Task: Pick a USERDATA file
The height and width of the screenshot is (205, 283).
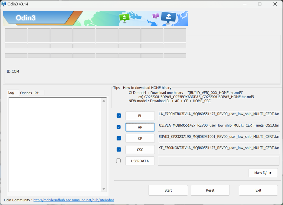Action: click(140, 161)
